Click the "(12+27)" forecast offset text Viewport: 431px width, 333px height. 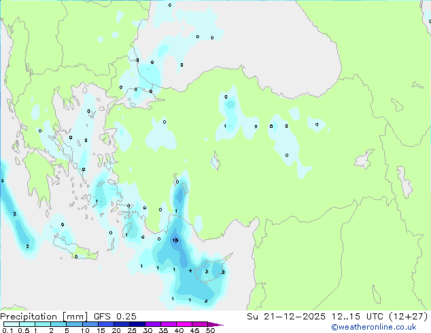tap(409, 317)
